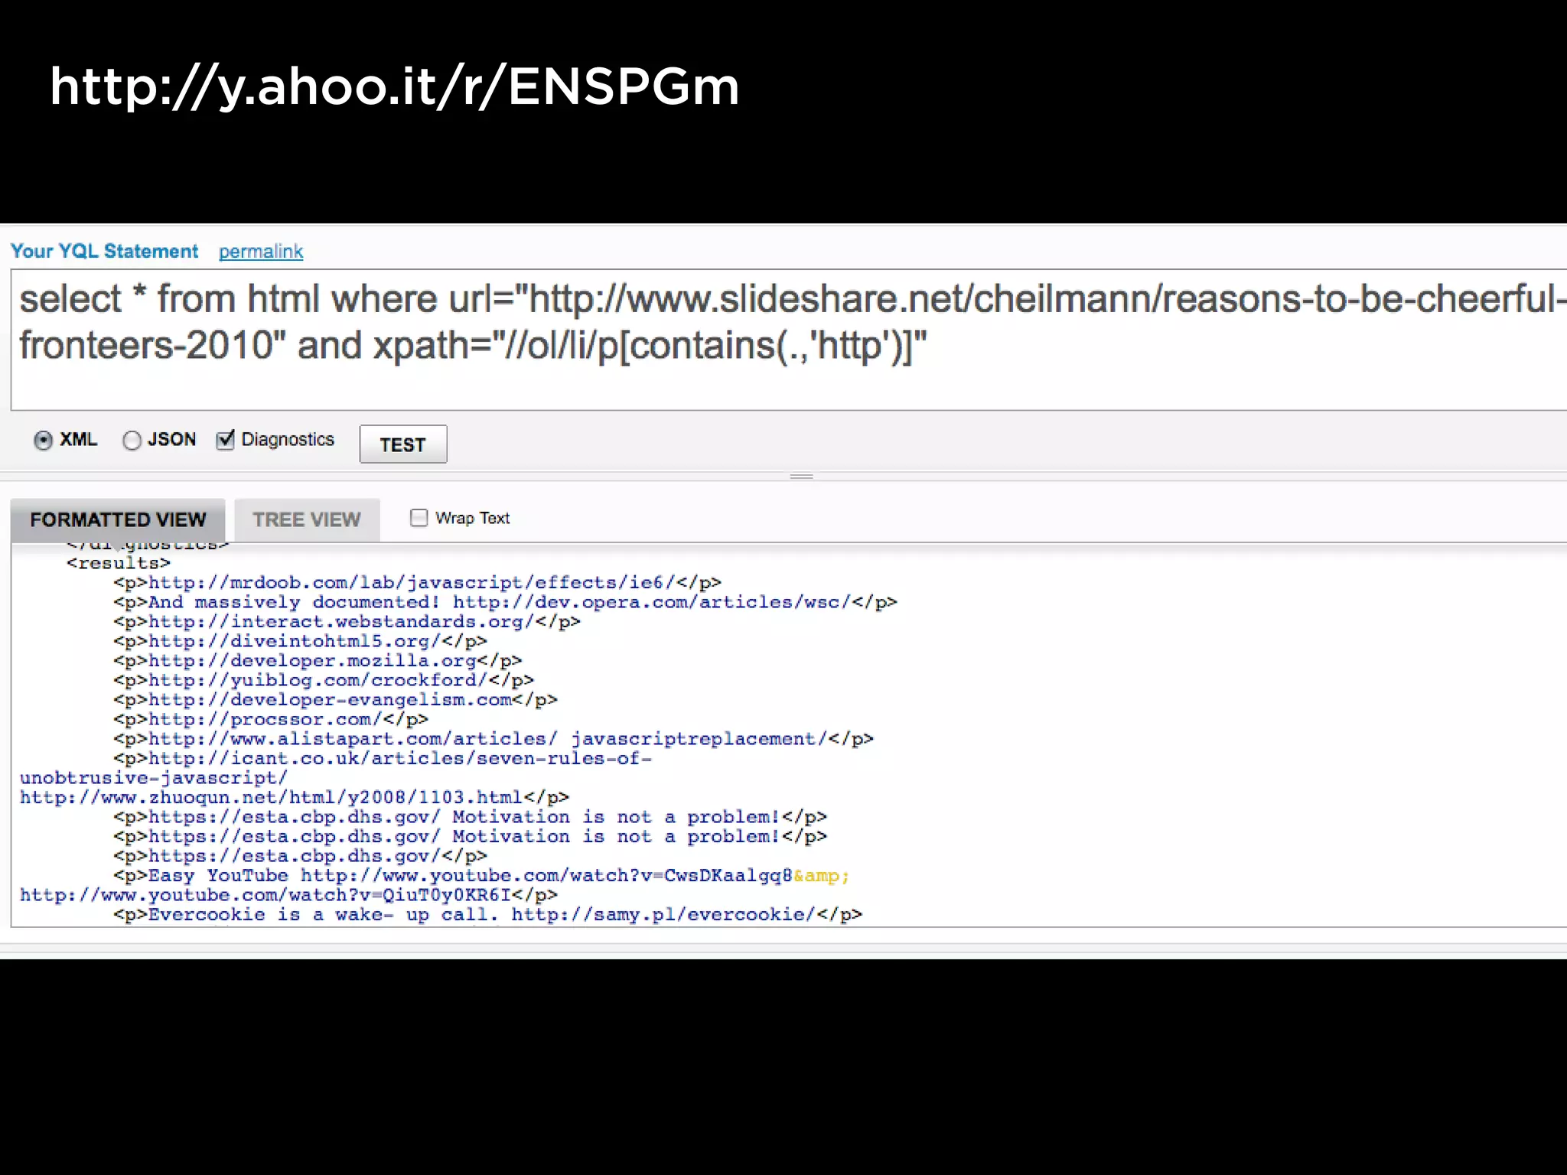1567x1175 pixels.
Task: Click the unobtrusive-javascript/ wrapped line
Action: click(154, 778)
